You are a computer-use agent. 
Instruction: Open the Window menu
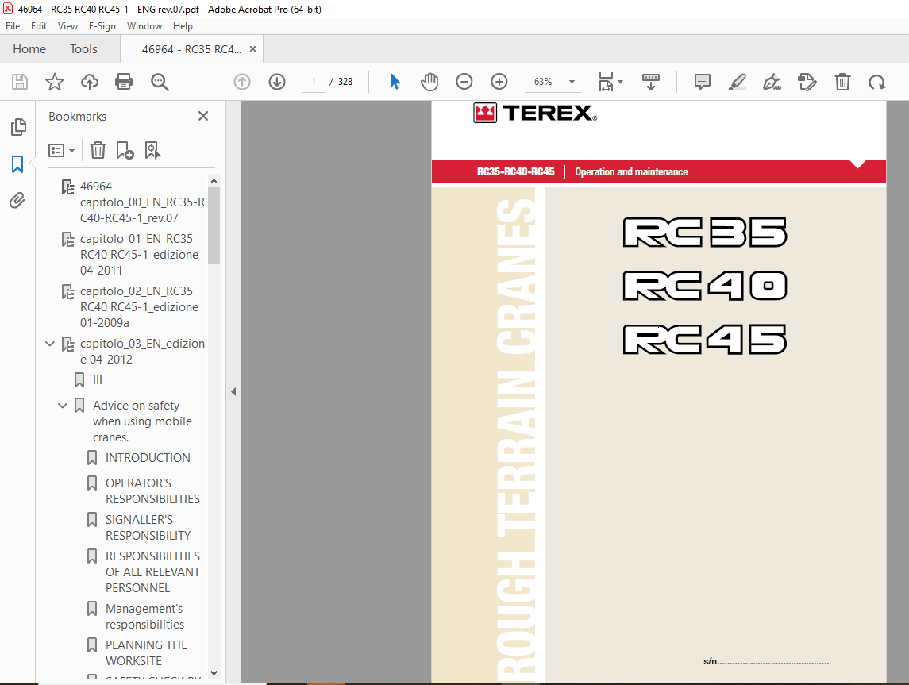pyautogui.click(x=144, y=26)
